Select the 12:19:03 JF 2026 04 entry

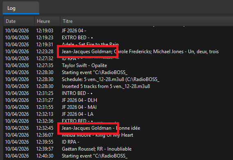coord(118,31)
